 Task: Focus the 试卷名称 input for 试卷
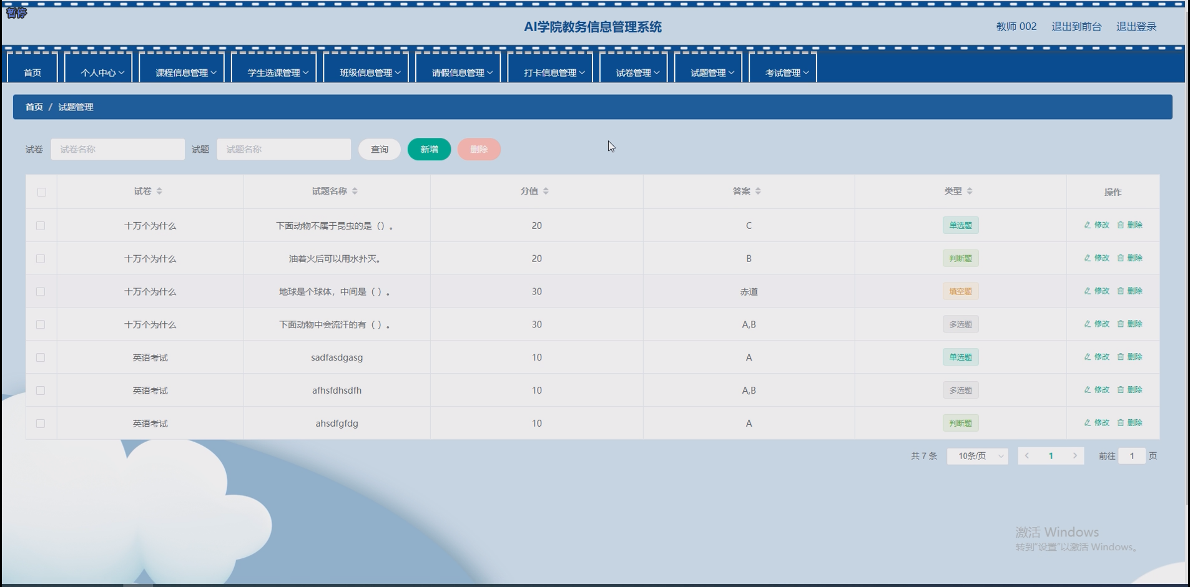tap(118, 149)
